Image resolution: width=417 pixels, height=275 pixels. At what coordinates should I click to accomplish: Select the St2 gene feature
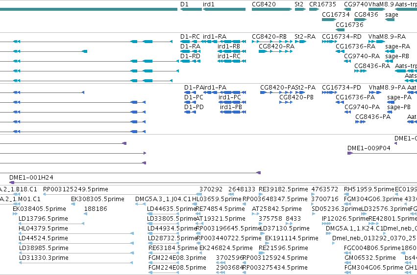click(x=300, y=9)
